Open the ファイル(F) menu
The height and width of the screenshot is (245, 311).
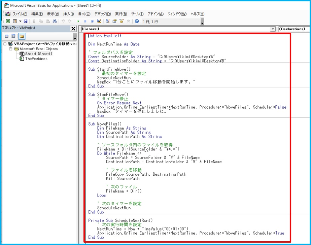tap(20, 14)
